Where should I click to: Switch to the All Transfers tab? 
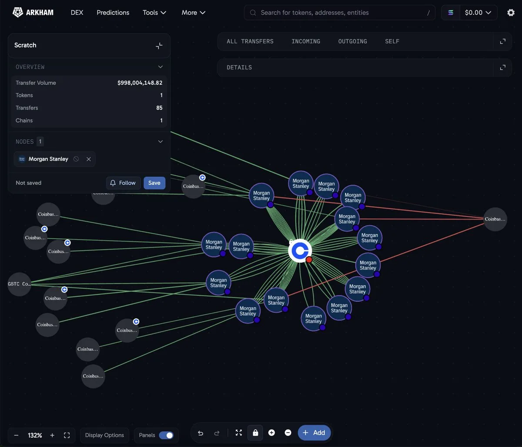pos(250,41)
